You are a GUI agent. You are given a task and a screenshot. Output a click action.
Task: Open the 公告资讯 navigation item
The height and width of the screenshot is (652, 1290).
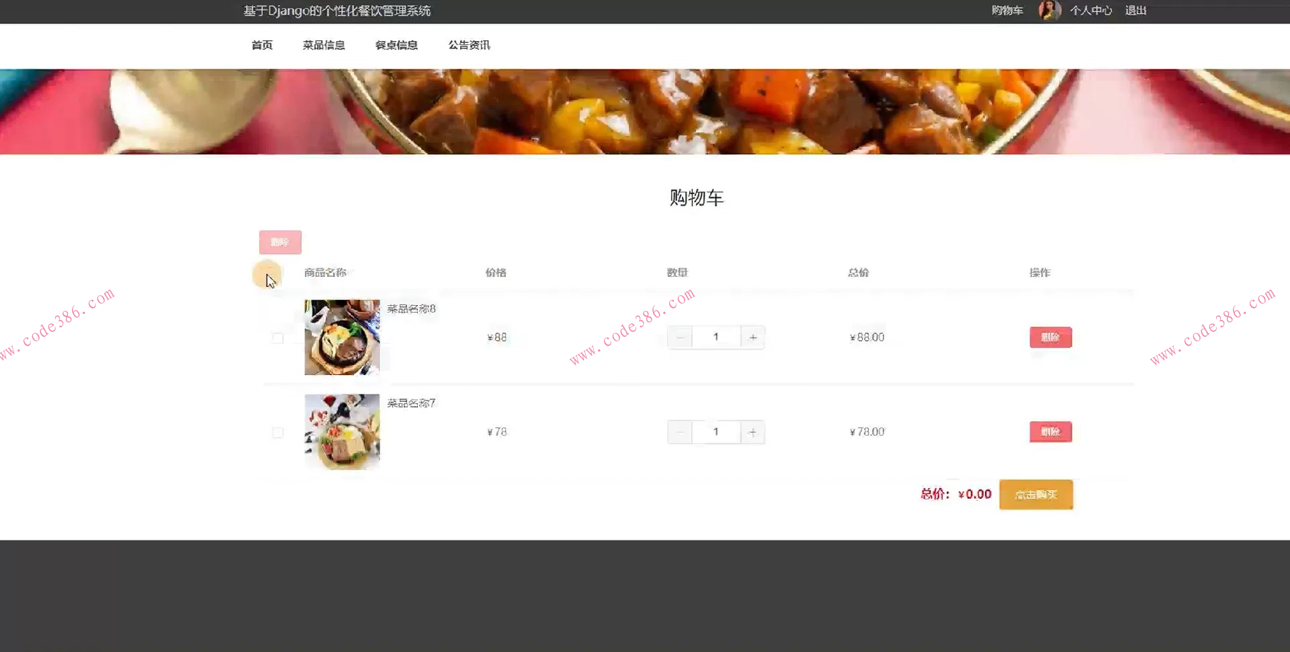click(469, 45)
